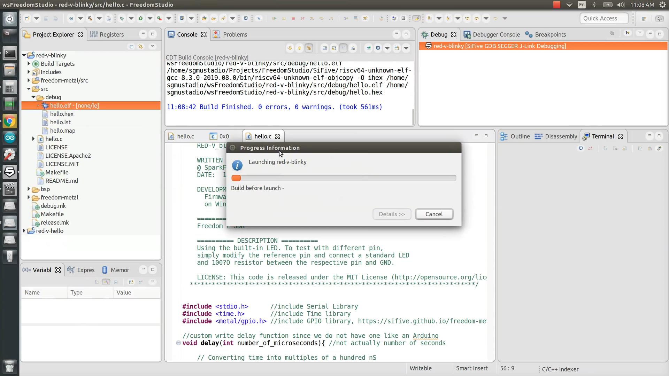The image size is (669, 376).
Task: Click the launch progress bar
Action: (344, 178)
